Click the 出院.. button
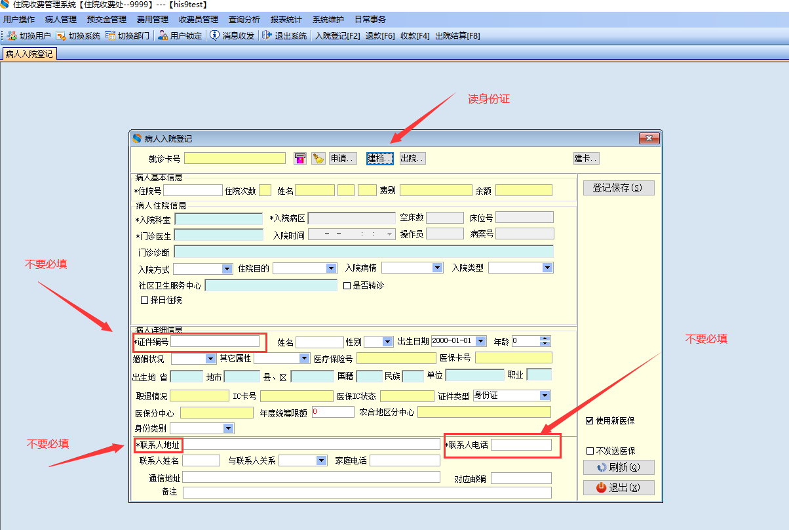 point(413,158)
